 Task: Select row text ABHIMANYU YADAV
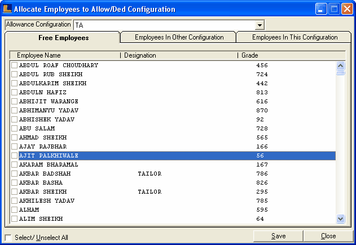pos(49,111)
